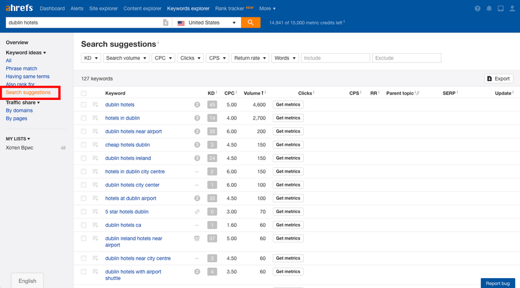This screenshot has height=288, width=520.
Task: Open the Search volume filter dropdown
Action: tap(126, 58)
